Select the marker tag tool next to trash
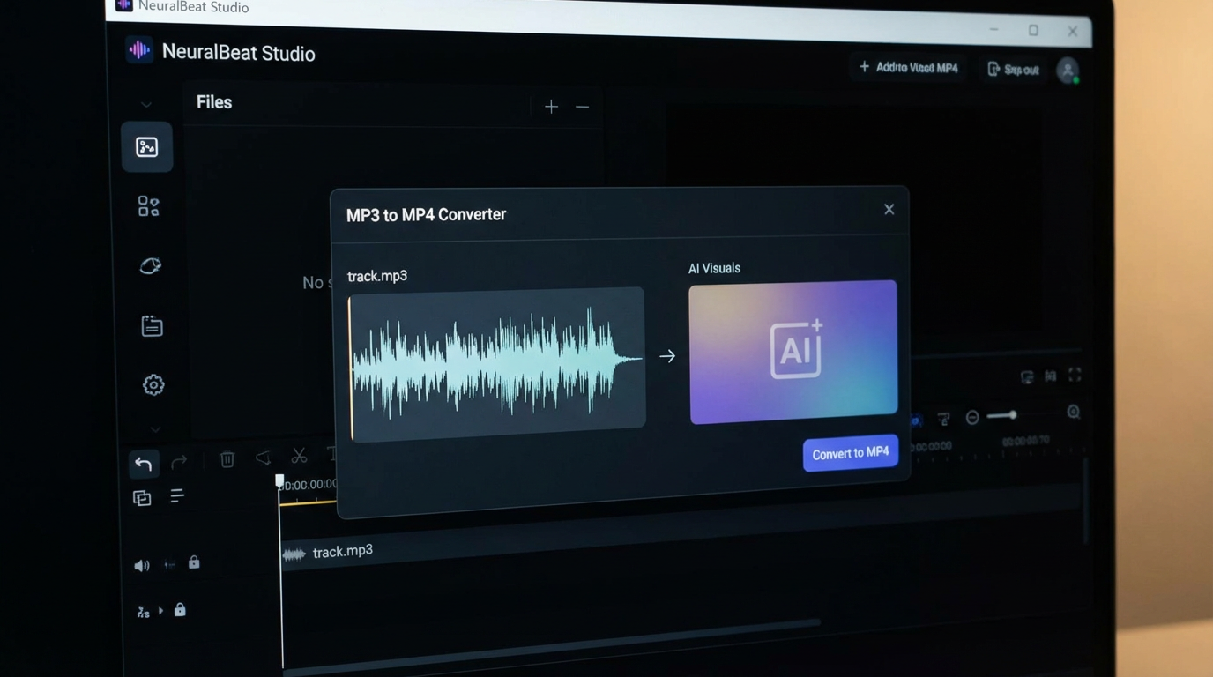Screen dimensions: 1213x677 [x=263, y=458]
